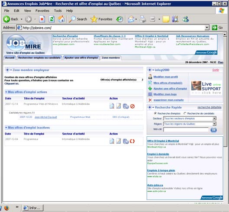
Task: Refresh the page with green arrows icon
Action: [x=52, y=19]
